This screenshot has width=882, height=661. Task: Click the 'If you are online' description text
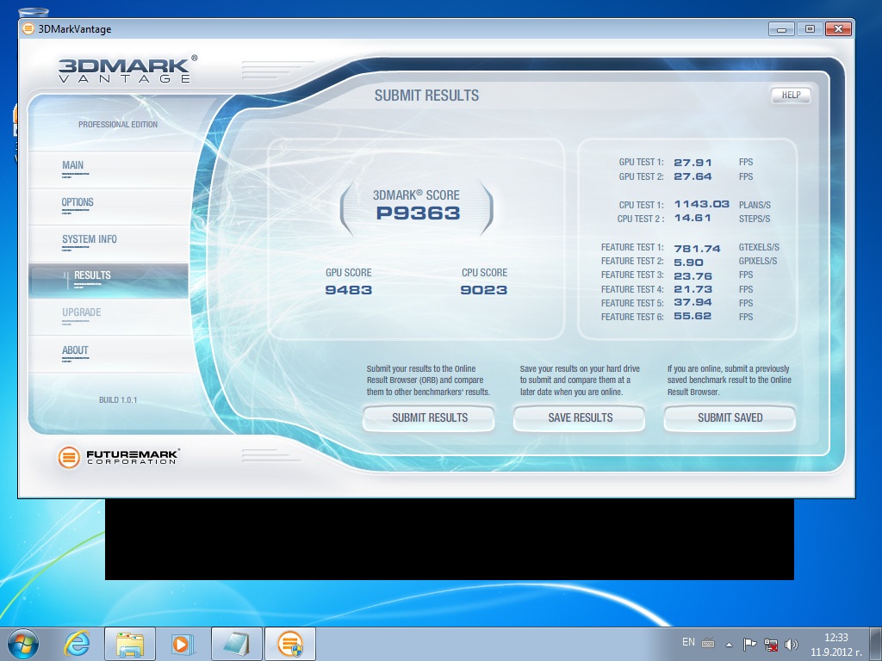pos(729,380)
